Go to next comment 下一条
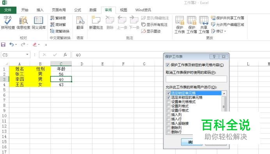 [134, 22]
